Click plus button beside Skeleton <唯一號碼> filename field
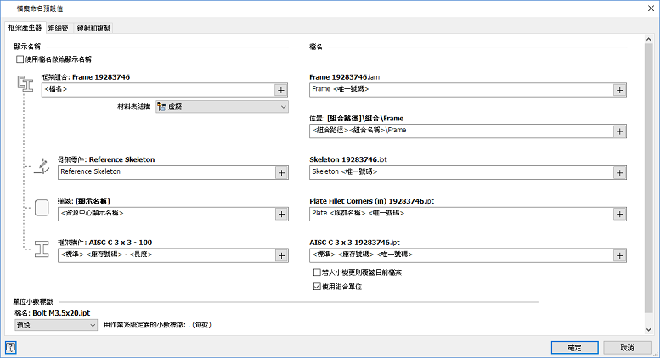Image resolution: width=660 pixels, height=358 pixels. tap(619, 172)
